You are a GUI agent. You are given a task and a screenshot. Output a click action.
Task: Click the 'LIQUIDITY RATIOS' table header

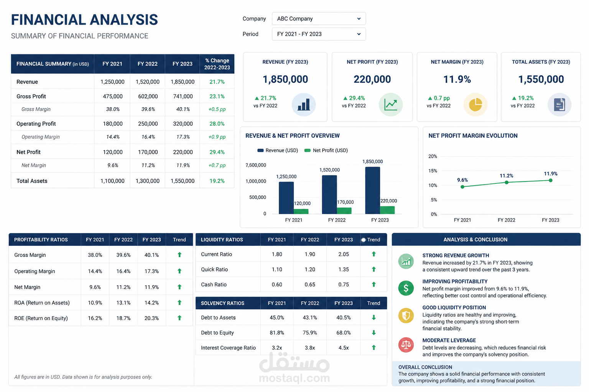click(x=222, y=240)
